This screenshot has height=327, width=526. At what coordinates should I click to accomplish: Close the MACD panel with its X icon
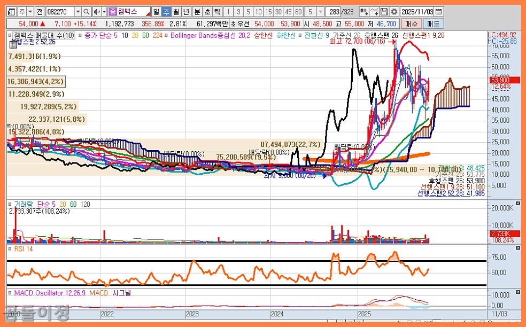[x=519, y=292]
